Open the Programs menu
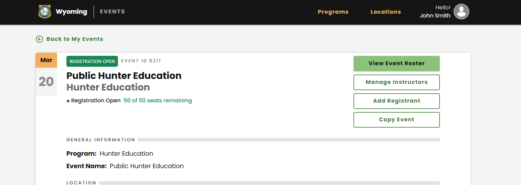Image resolution: width=521 pixels, height=185 pixels. pyautogui.click(x=333, y=12)
